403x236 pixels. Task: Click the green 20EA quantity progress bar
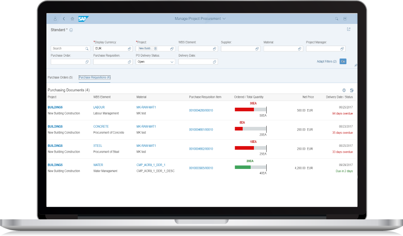tap(251, 167)
